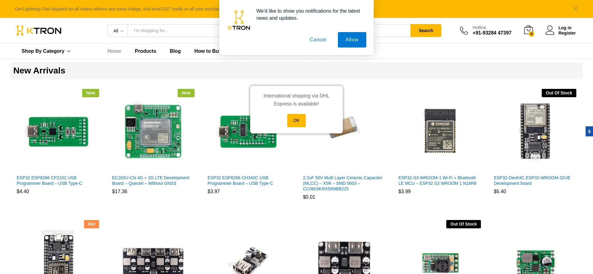Screen dimensions: 593x274
Task: Call hotline number +91-93284 47397
Action: pyautogui.click(x=492, y=33)
